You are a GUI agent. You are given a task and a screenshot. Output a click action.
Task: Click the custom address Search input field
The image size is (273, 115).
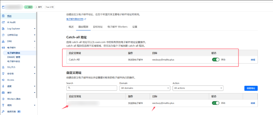[x=92, y=88]
